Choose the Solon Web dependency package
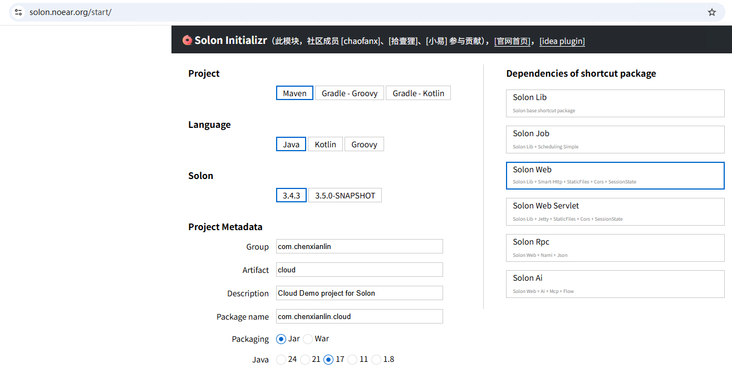The image size is (732, 388). [615, 176]
